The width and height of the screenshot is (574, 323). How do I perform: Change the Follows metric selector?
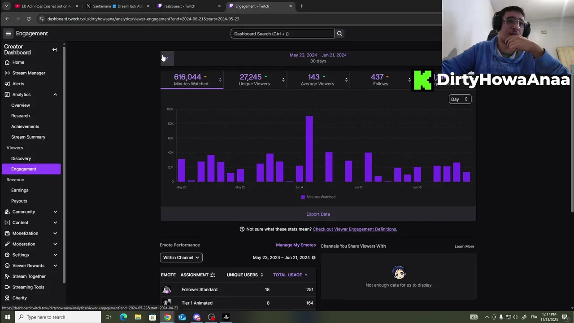409,80
